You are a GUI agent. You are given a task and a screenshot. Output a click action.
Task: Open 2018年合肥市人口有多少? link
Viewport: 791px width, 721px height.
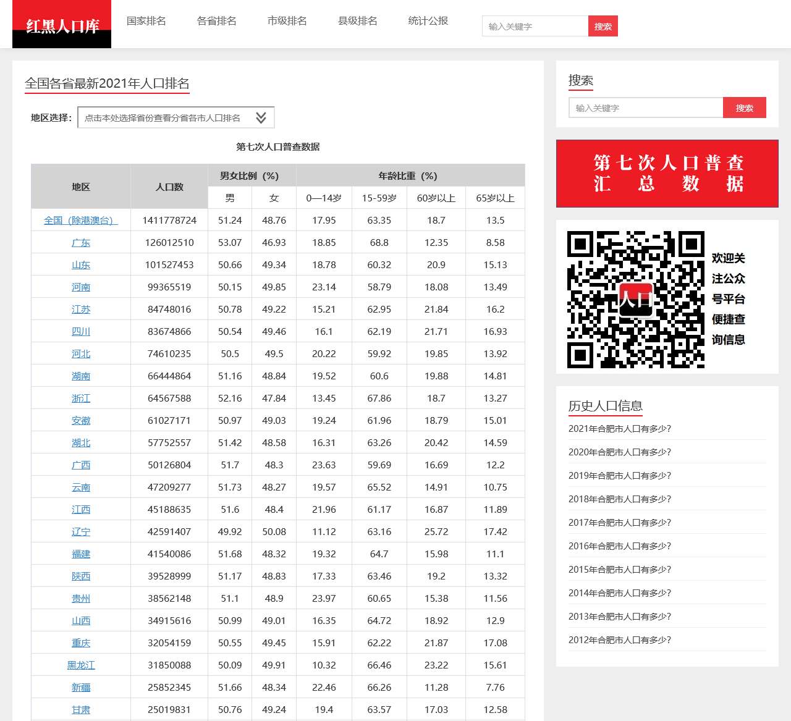click(x=620, y=499)
